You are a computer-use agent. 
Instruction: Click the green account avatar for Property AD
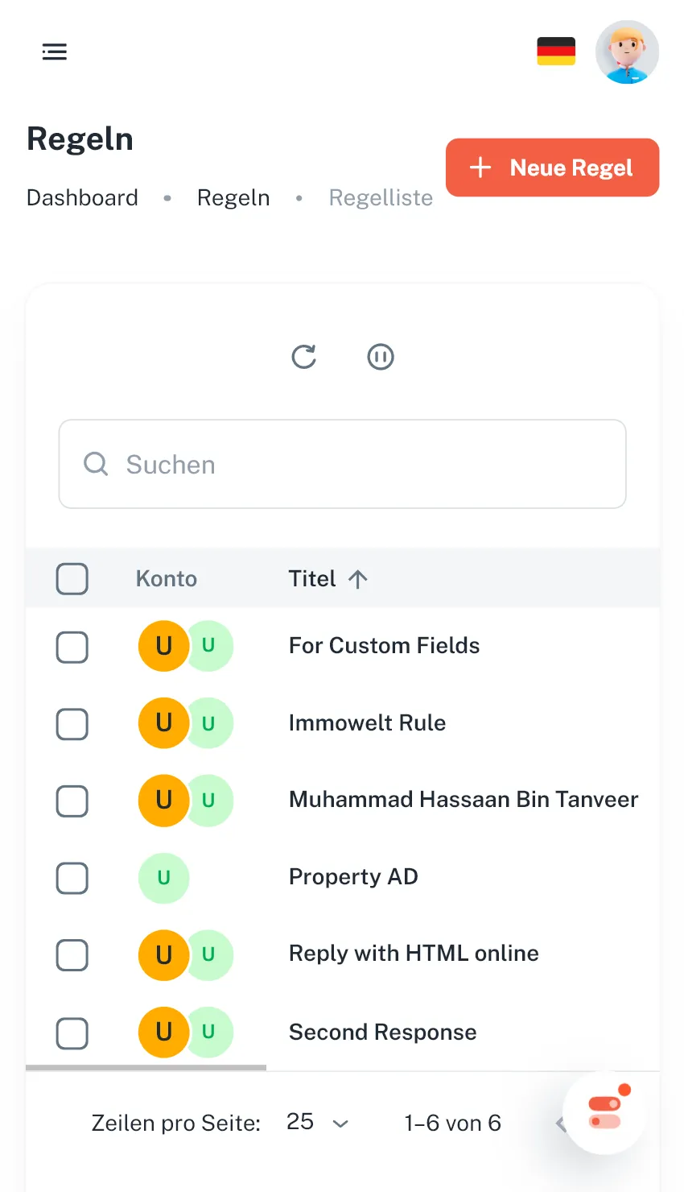(x=163, y=878)
